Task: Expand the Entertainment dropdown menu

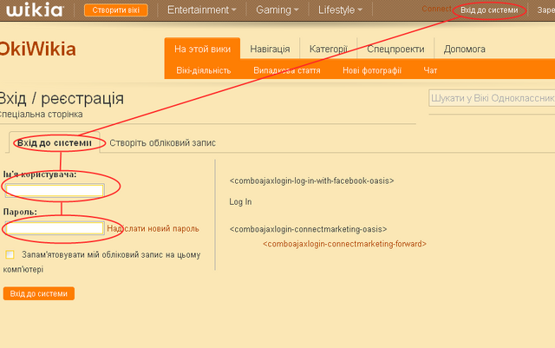Action: 201,10
